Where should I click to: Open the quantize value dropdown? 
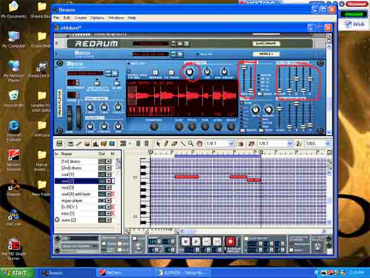click(289, 144)
